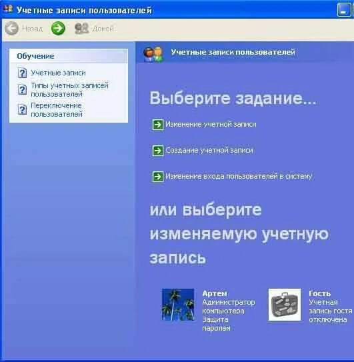Click the title bar user accounts icon
The height and width of the screenshot is (362, 354).
8,9
